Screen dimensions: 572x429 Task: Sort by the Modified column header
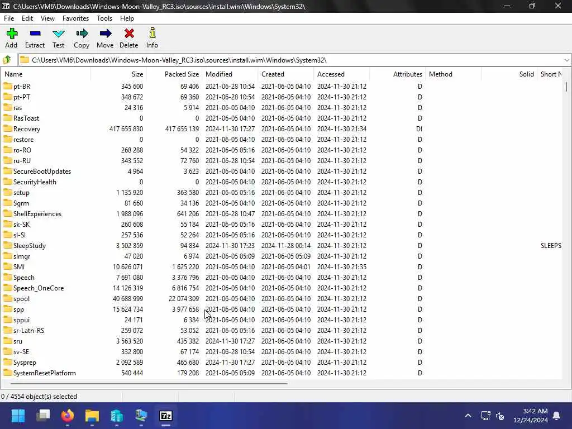230,74
